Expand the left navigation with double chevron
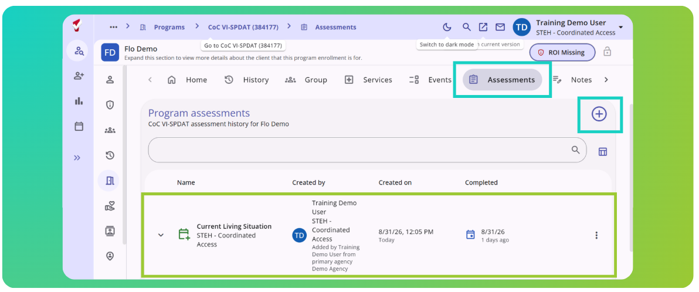Image resolution: width=699 pixels, height=292 pixels. click(x=77, y=157)
